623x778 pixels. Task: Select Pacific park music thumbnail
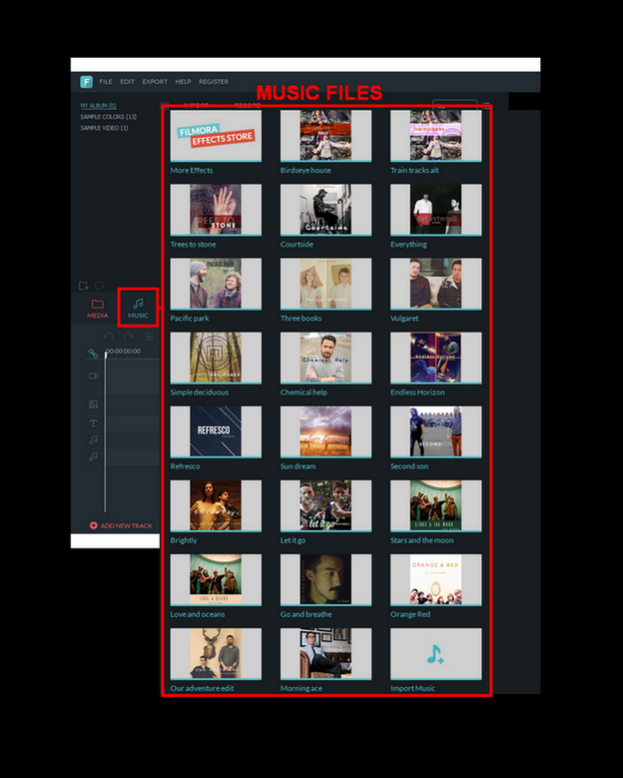216,284
